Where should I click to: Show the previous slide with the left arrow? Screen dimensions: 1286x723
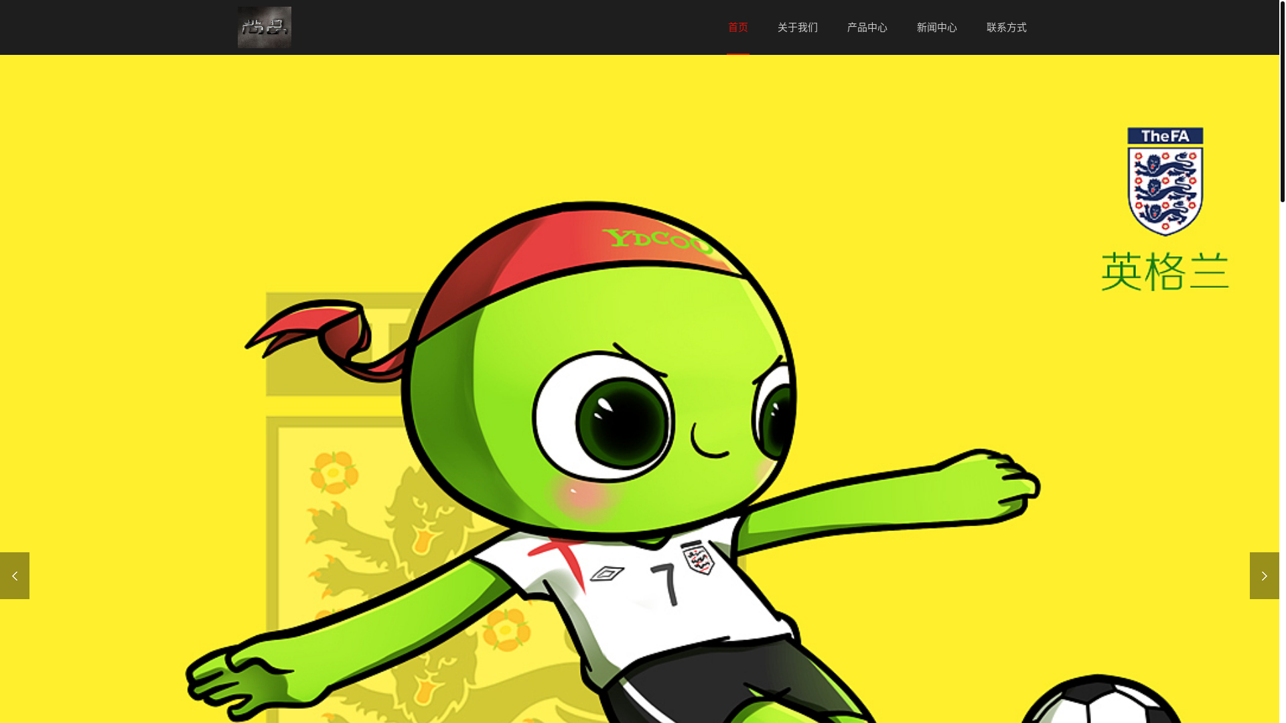pyautogui.click(x=15, y=576)
